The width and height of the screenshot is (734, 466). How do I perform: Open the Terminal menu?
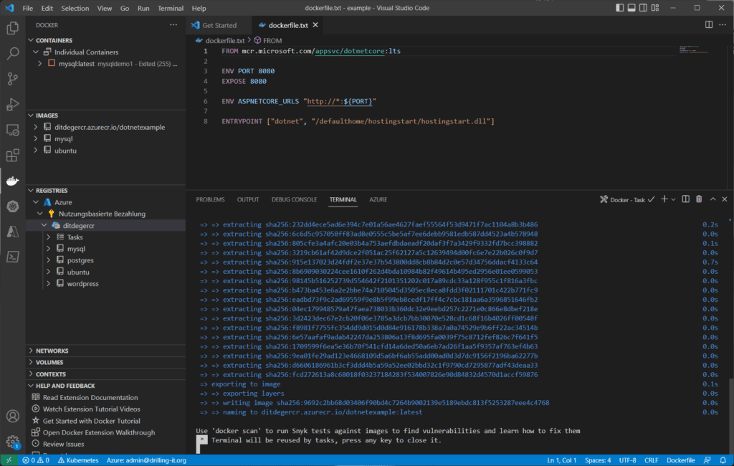(171, 8)
